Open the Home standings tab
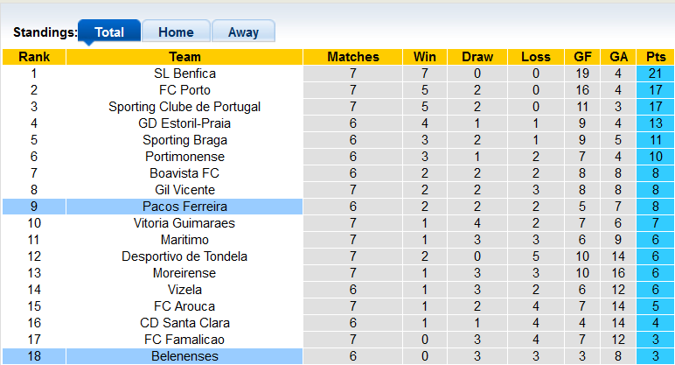The image size is (675, 365). click(176, 32)
